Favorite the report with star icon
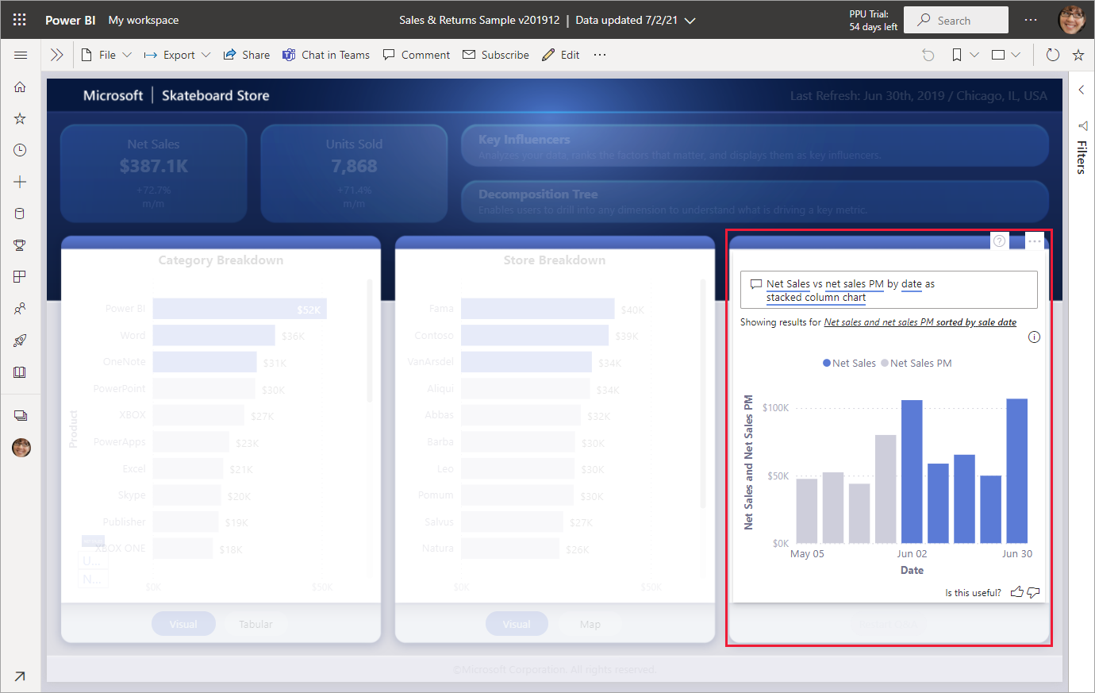The height and width of the screenshot is (693, 1095). pyautogui.click(x=1078, y=55)
